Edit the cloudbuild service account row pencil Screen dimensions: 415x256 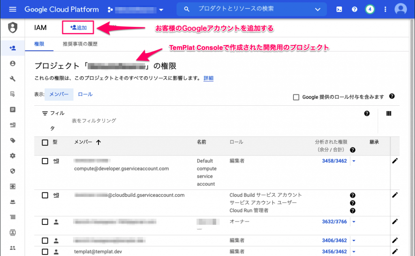pos(395,195)
